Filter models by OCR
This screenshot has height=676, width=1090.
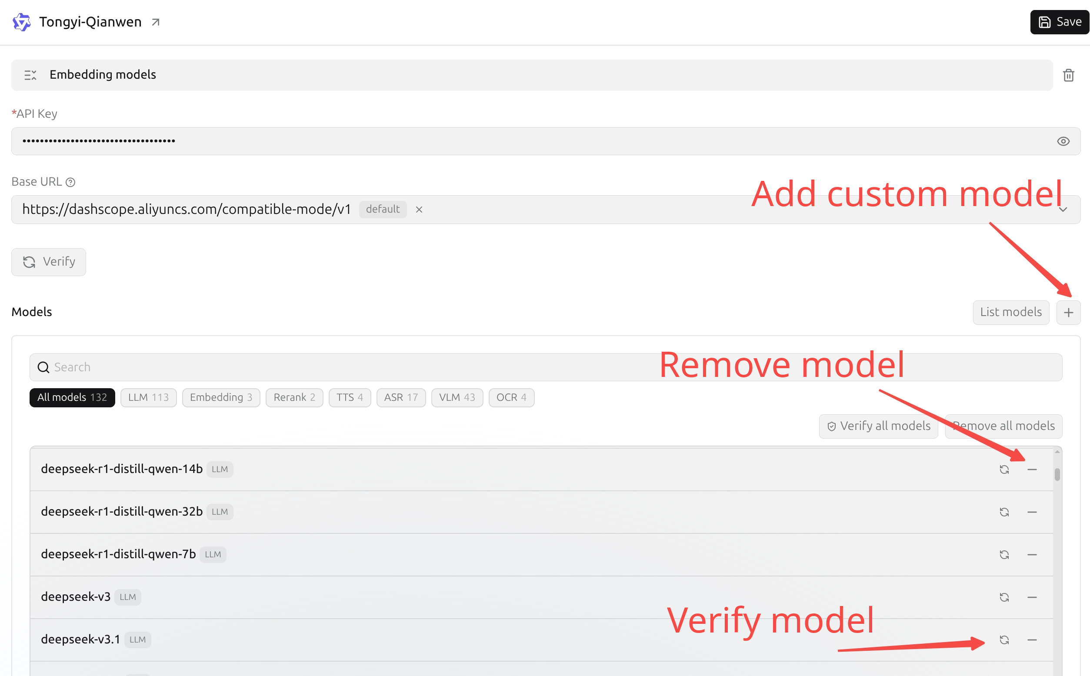click(x=511, y=397)
